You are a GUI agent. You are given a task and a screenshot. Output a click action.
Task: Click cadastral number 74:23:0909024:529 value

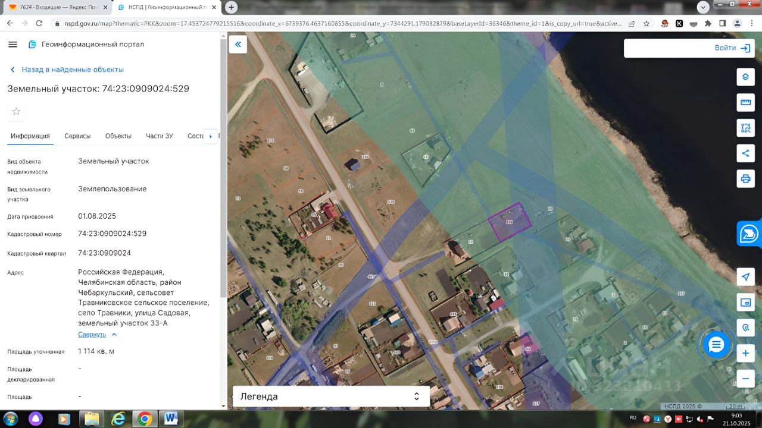113,234
